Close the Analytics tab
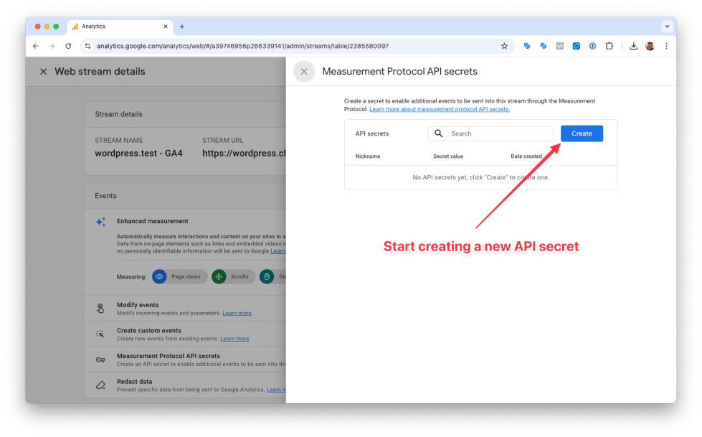 click(166, 27)
